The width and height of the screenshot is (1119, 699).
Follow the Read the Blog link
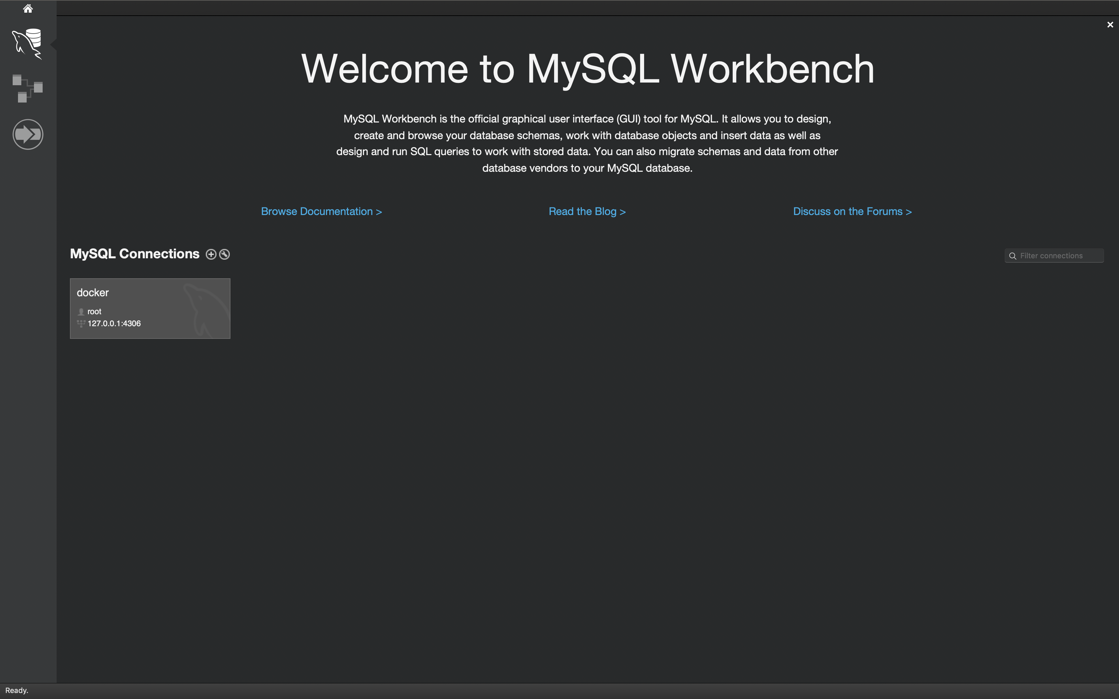coord(587,211)
